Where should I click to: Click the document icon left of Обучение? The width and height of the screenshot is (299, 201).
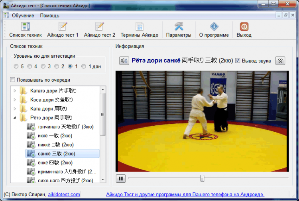[7, 15]
